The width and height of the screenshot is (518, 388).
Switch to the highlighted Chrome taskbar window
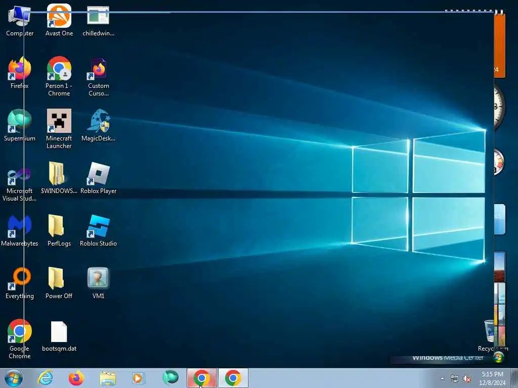click(x=202, y=378)
